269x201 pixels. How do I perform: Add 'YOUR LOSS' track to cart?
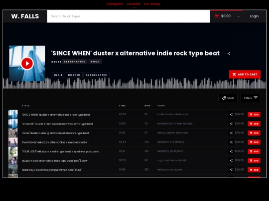click(x=254, y=151)
